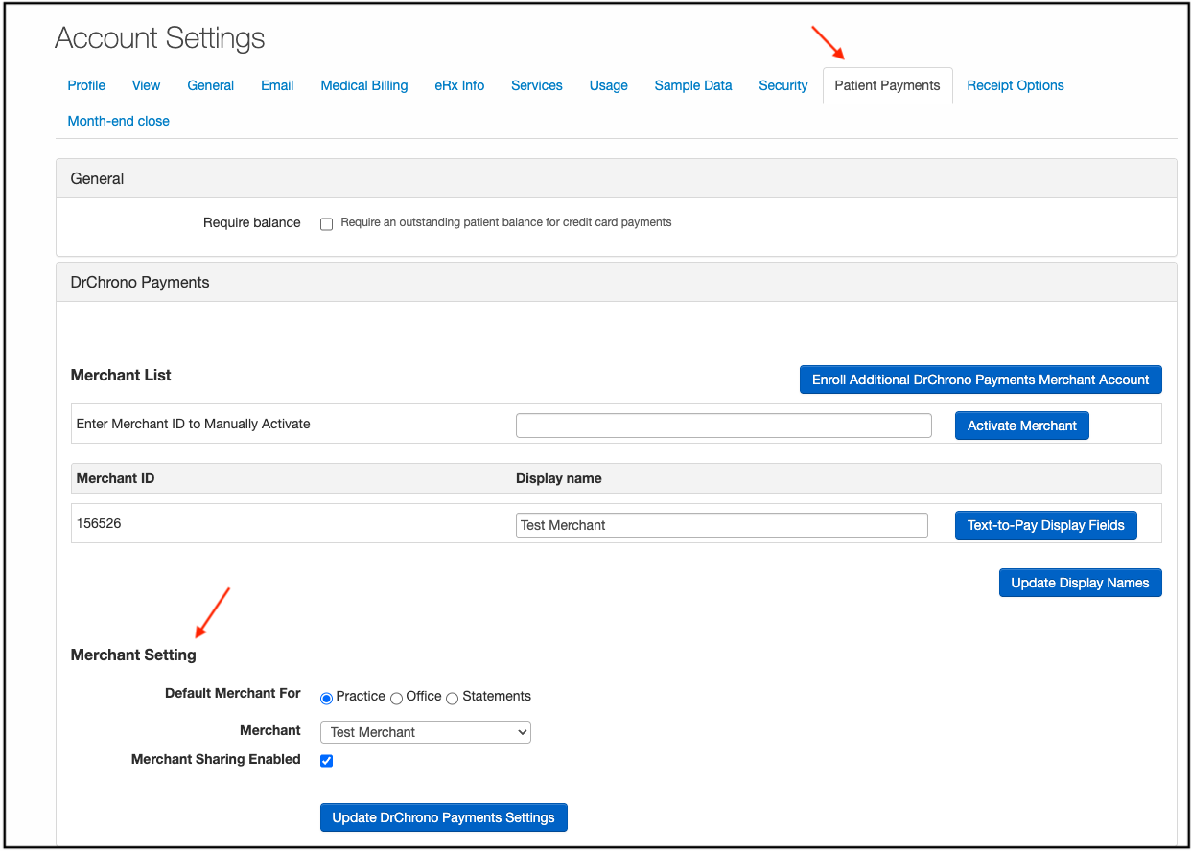Open the Profile tab
Screen dimensions: 1191x851
click(x=86, y=85)
